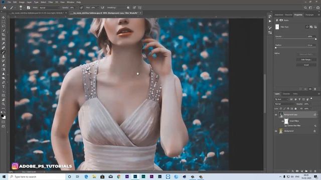Select the Lasso tool
The height and width of the screenshot is (180, 321).
[x=4, y=26]
